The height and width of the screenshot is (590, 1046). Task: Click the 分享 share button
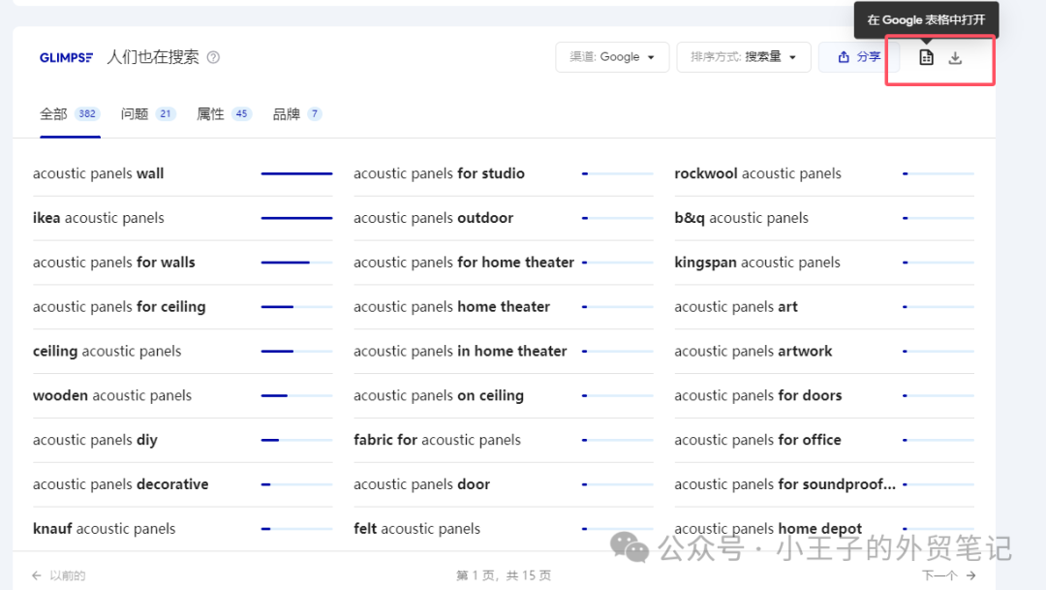[x=858, y=57]
